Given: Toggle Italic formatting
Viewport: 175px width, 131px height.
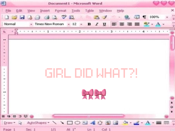Looking at the screenshot, I should (97, 24).
